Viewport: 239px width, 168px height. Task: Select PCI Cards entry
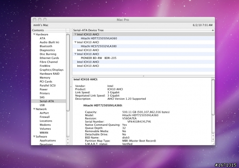pyautogui.click(x=46, y=81)
